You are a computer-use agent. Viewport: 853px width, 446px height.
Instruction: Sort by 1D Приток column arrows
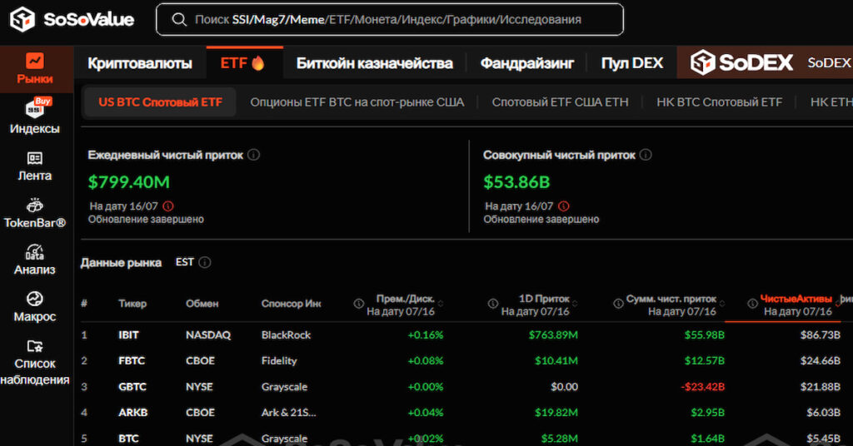pyautogui.click(x=575, y=303)
